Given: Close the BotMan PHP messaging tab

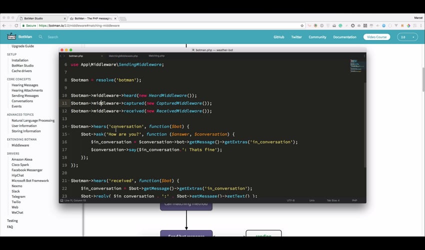Looking at the screenshot, I should 115,18.
